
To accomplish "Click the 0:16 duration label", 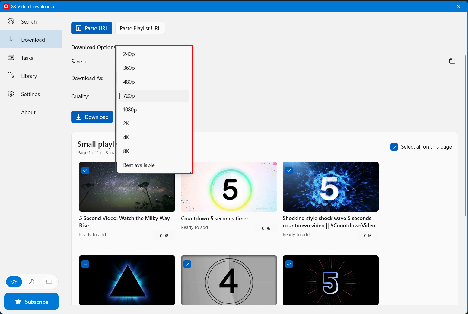I will point(368,236).
